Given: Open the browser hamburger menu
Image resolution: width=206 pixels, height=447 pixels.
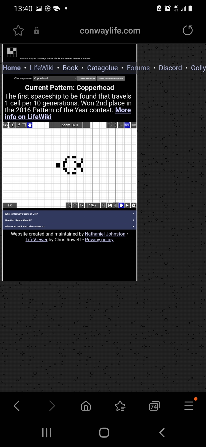Looking at the screenshot, I should click(189, 405).
